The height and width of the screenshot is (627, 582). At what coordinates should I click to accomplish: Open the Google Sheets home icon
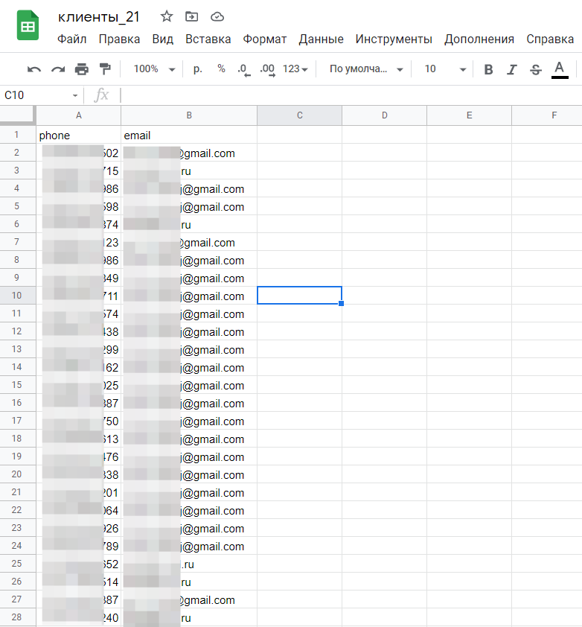(x=28, y=27)
